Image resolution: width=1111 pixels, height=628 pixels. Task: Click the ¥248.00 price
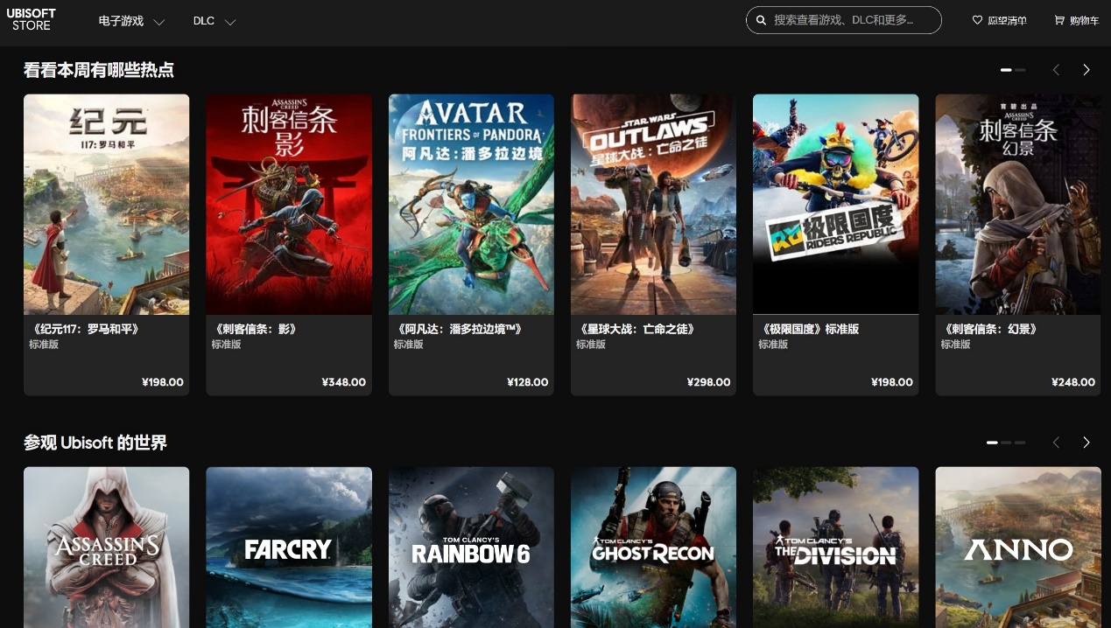point(1073,382)
